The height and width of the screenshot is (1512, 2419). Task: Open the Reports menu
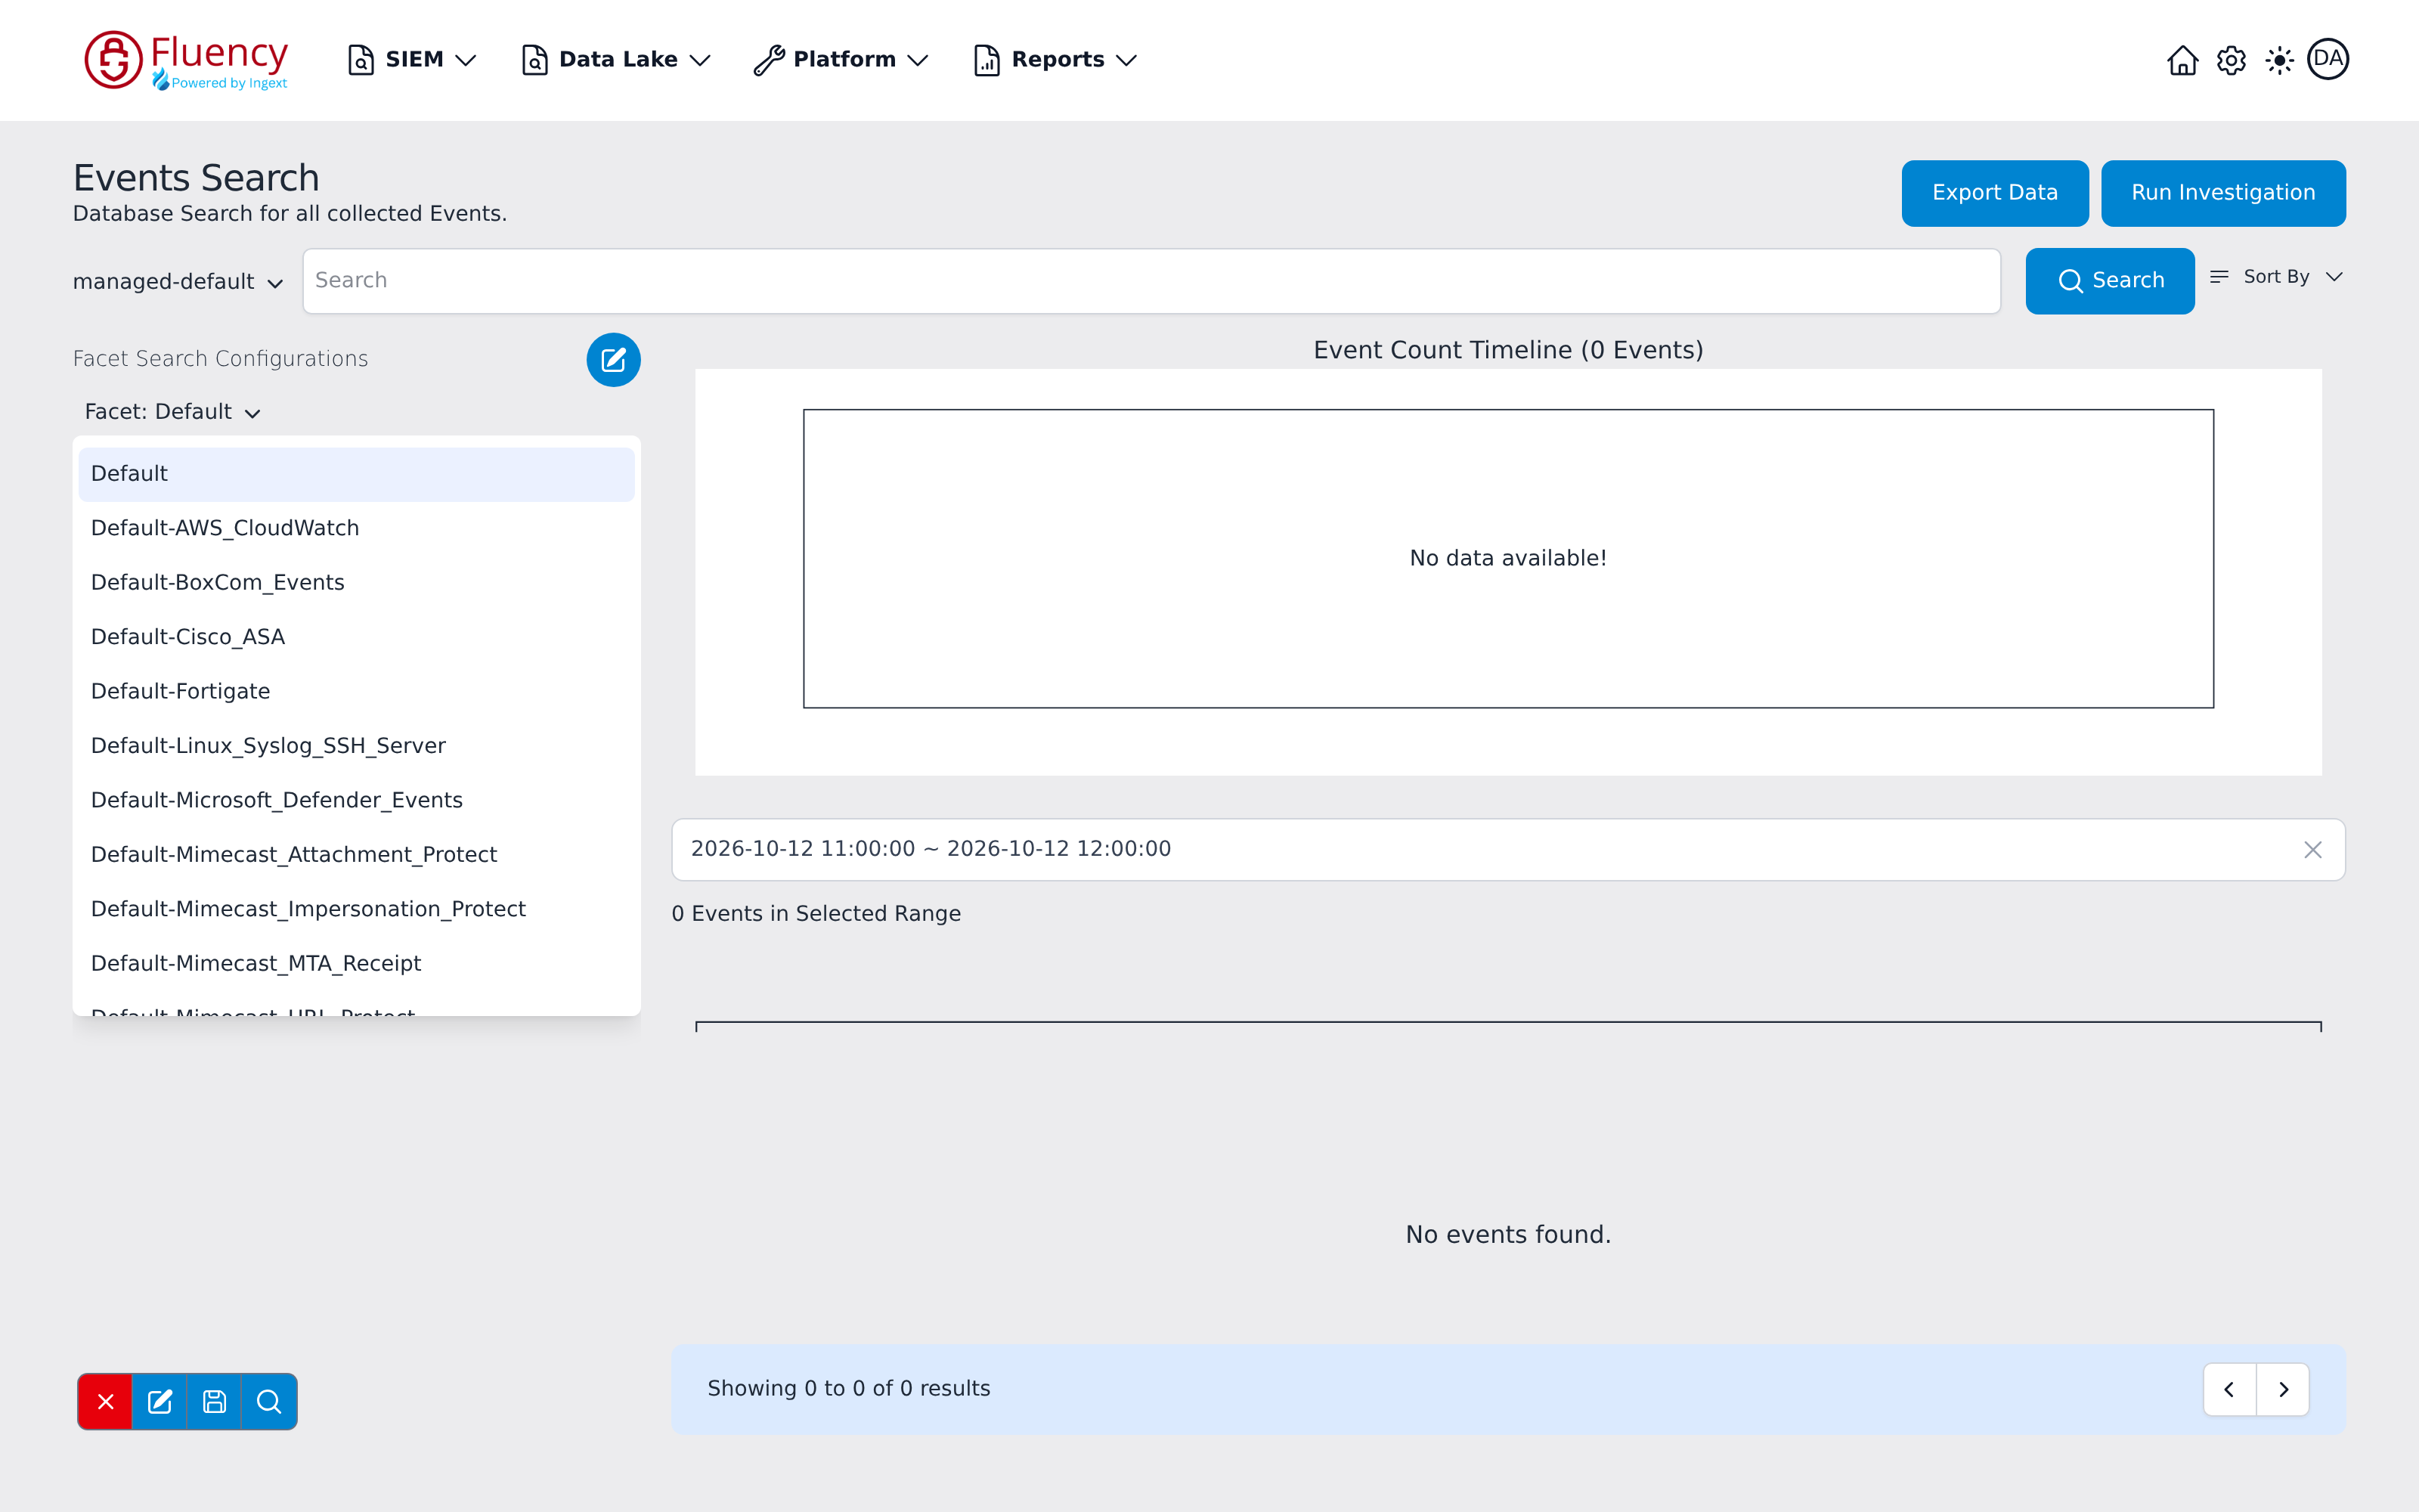coord(1055,60)
